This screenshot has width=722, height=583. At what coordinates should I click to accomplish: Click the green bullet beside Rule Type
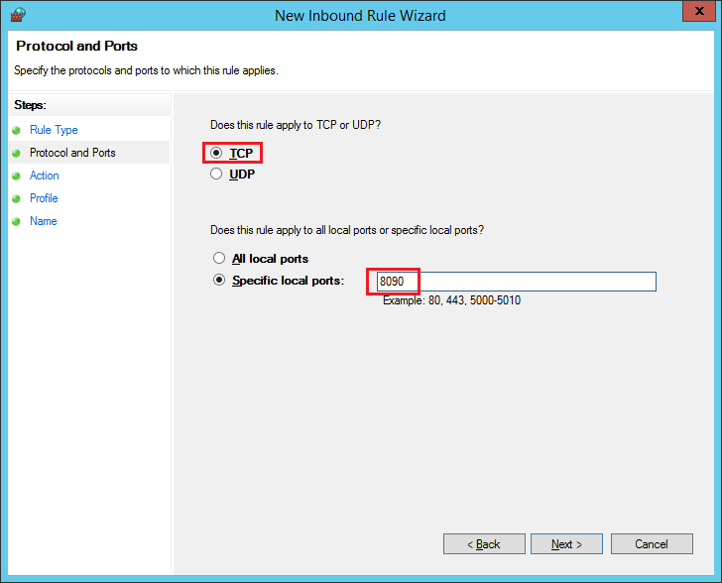click(16, 130)
